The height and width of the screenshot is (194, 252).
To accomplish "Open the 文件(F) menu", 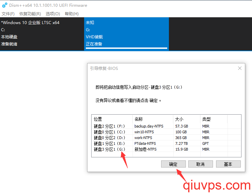I will 8,14.
